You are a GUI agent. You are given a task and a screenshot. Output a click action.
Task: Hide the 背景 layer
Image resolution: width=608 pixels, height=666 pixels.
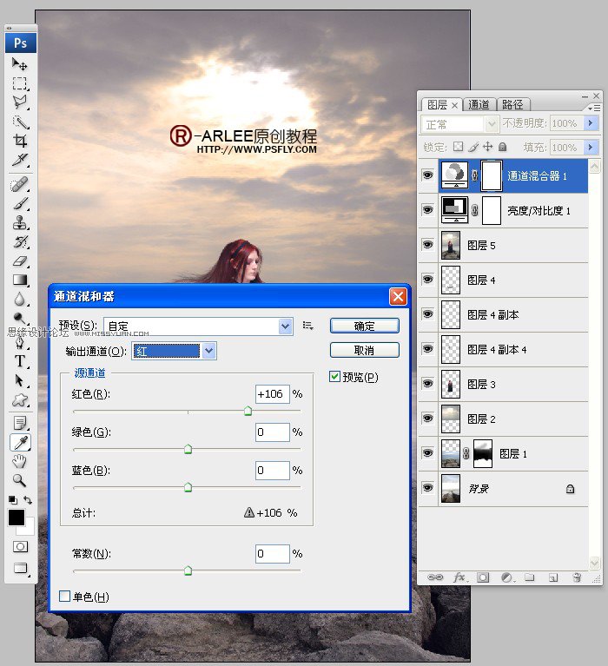click(427, 488)
